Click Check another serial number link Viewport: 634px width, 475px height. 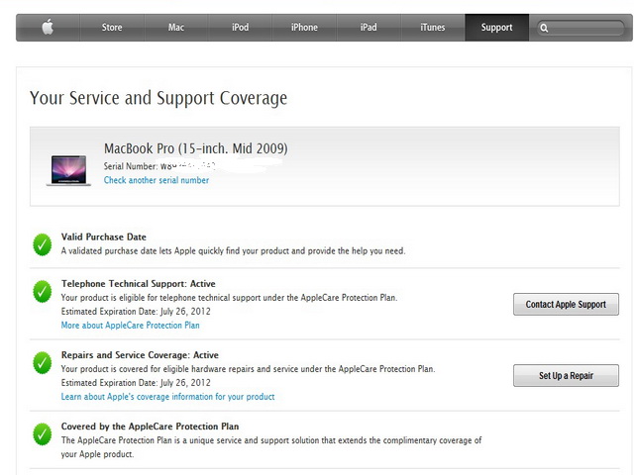157,180
